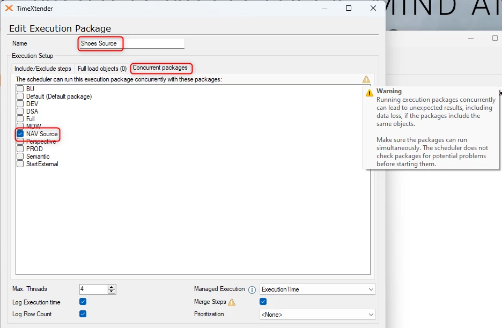502x328 pixels.
Task: Open the Prioritization dropdown
Action: (x=318, y=315)
